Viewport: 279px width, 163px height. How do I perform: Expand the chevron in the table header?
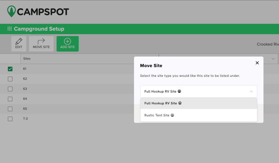[273, 59]
